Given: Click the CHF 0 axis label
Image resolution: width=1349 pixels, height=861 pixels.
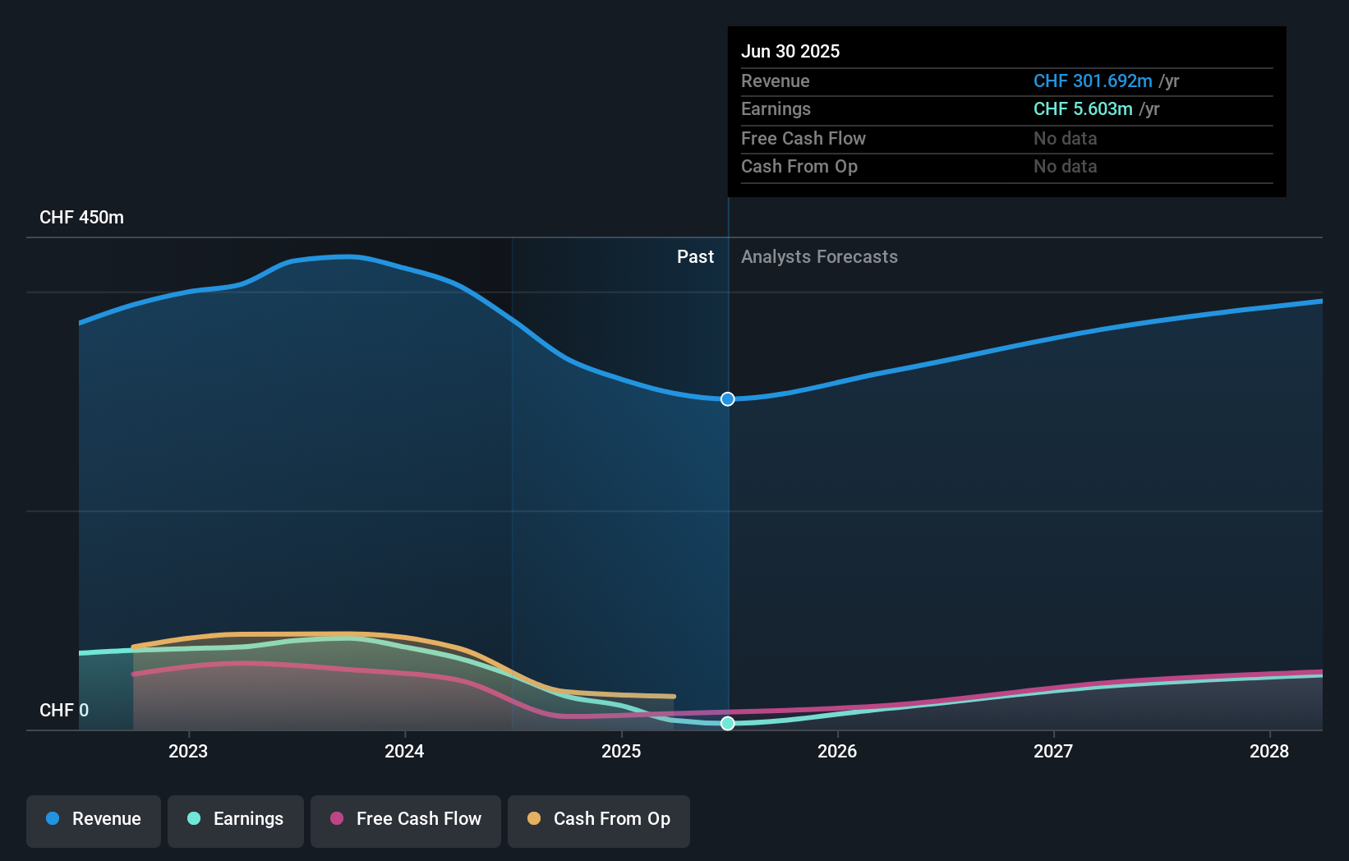Looking at the screenshot, I should (x=64, y=710).
